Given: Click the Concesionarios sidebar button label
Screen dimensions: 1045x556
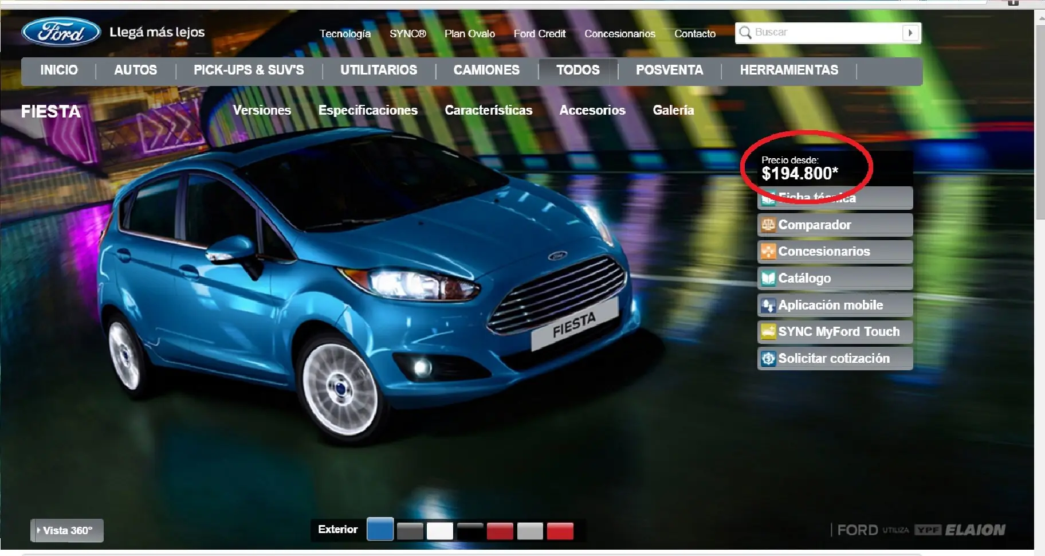Looking at the screenshot, I should (824, 251).
